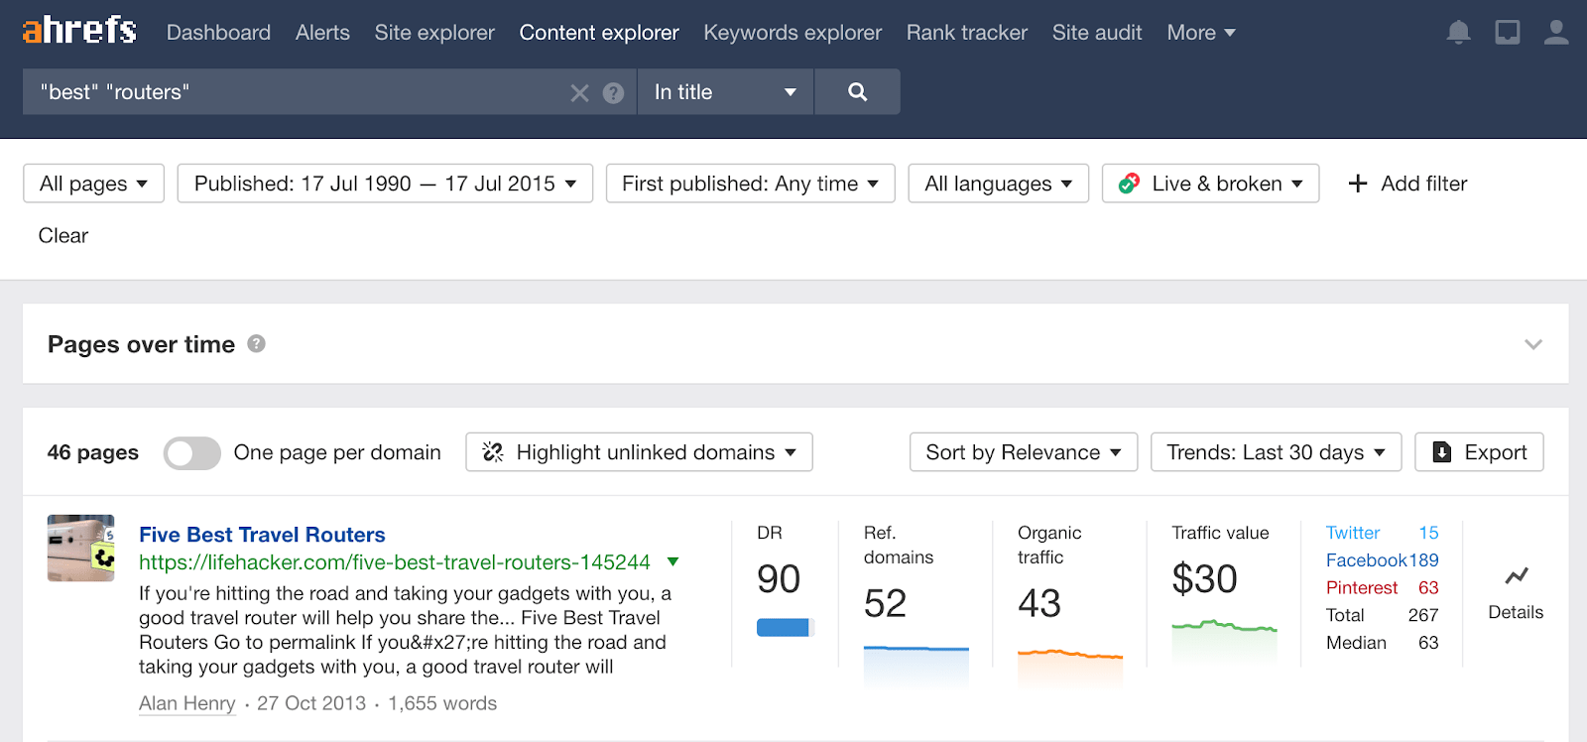
Task: Click the Highlight unlinked domains icon
Action: 493,452
